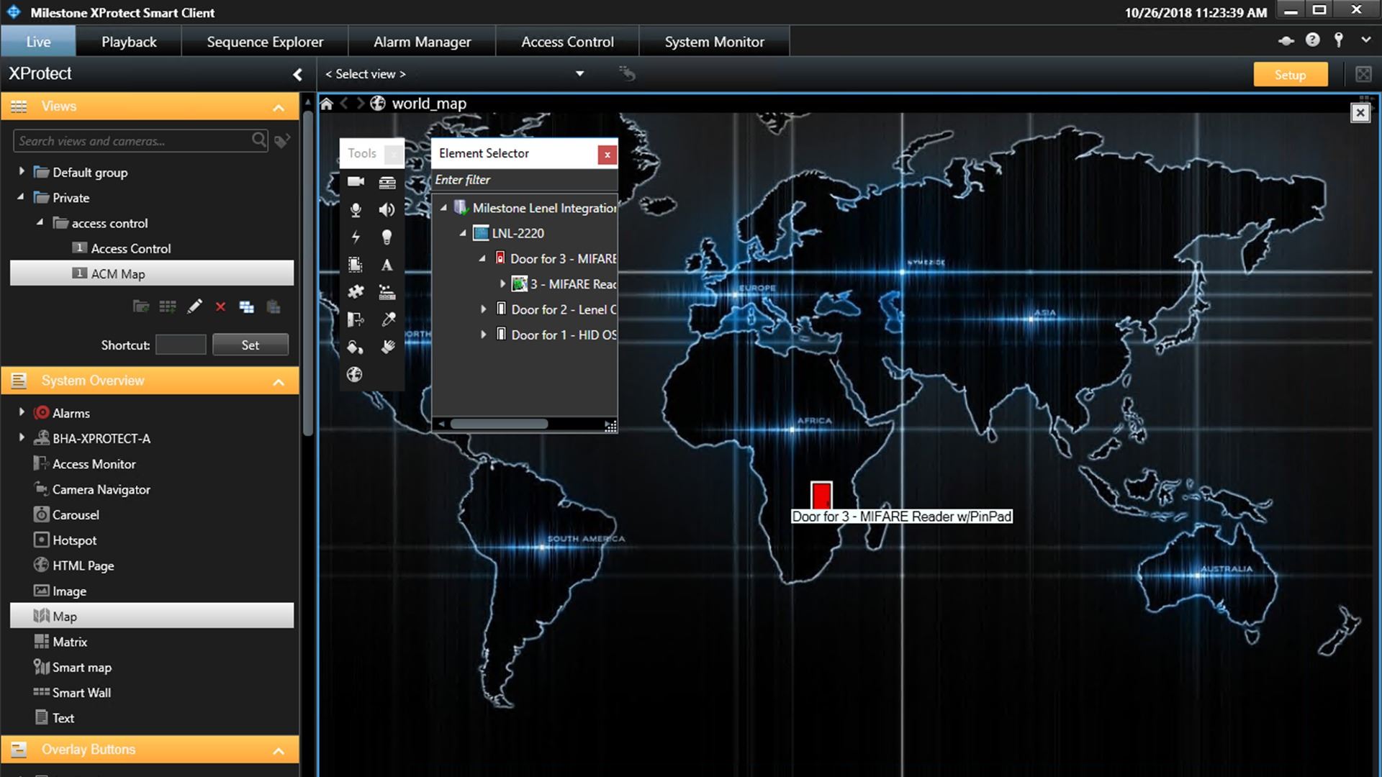Select the Access Control view item
Screen dimensions: 1382x777
[x=131, y=248]
